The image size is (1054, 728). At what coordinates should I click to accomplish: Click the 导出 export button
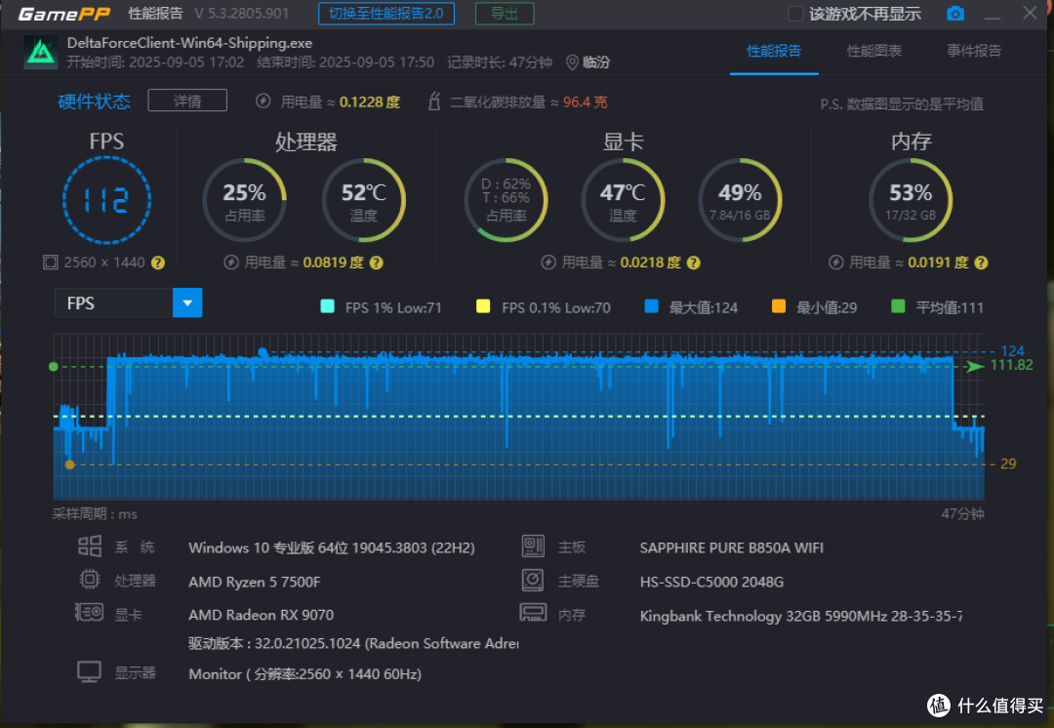[x=505, y=14]
